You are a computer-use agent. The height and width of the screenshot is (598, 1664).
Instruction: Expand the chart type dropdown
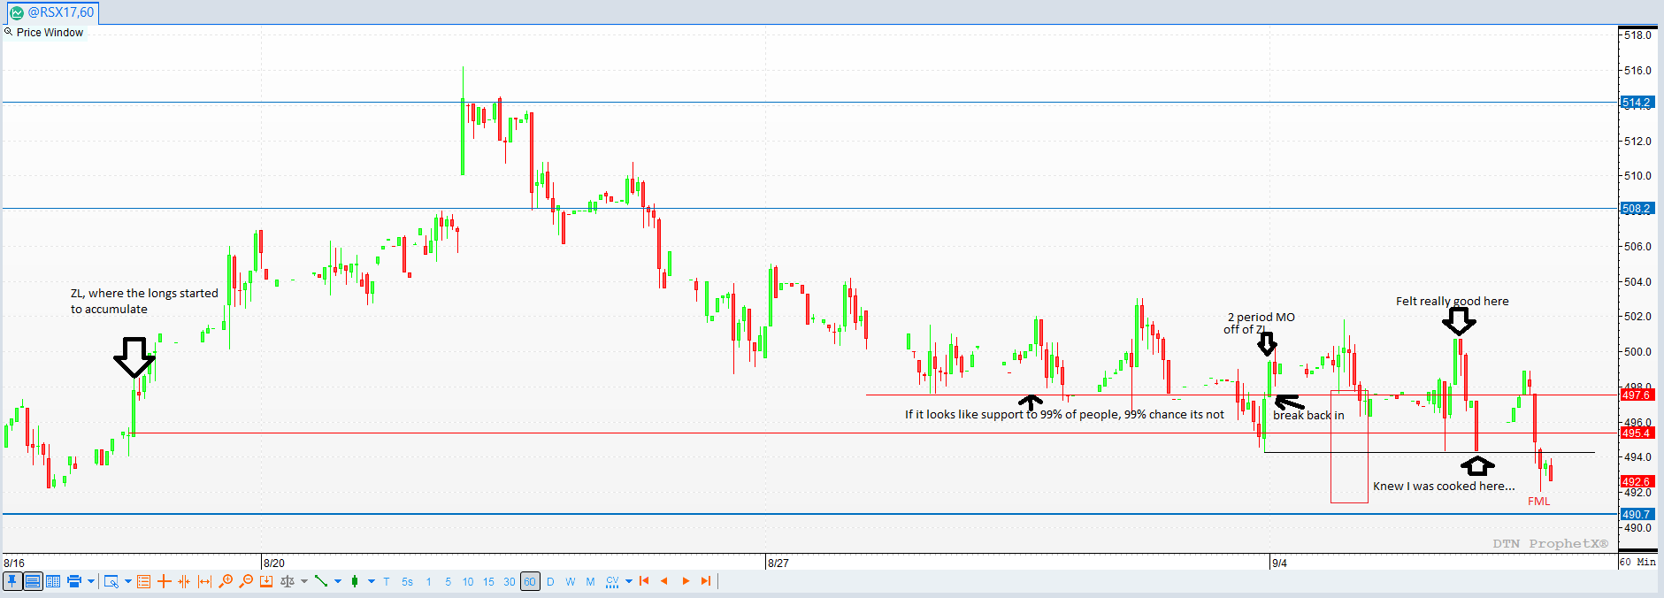[372, 581]
